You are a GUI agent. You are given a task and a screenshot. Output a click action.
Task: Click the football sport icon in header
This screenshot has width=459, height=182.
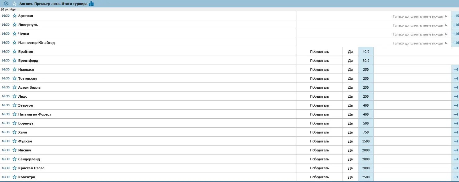(x=6, y=4)
